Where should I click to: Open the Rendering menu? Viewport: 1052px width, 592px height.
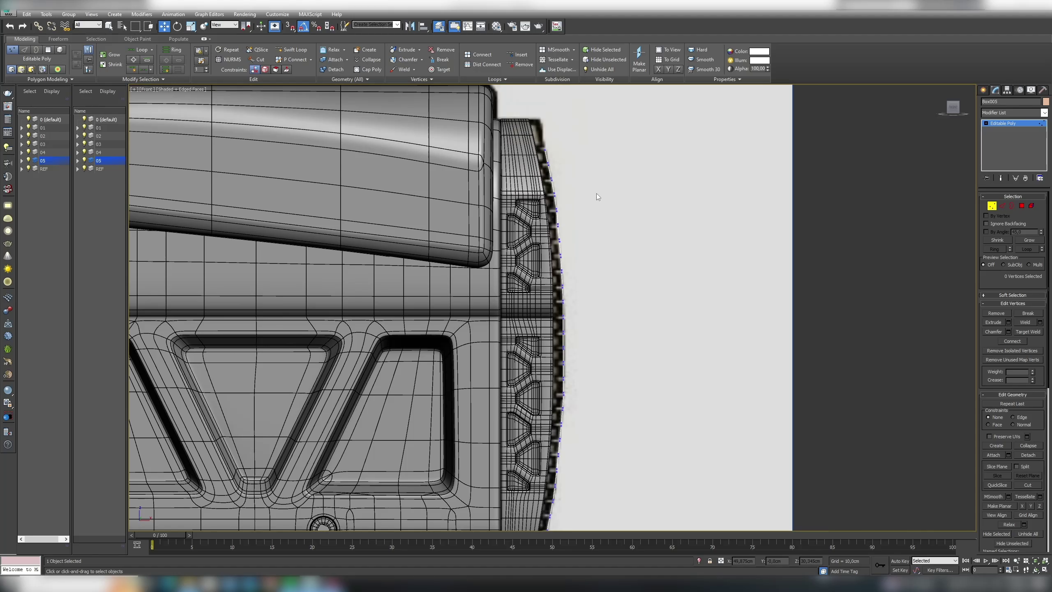tap(245, 14)
